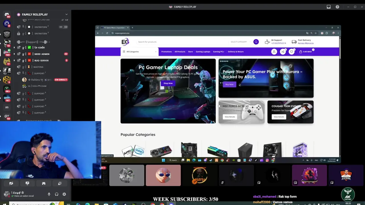
Task: Open the Store menu item
Action: tap(190, 52)
